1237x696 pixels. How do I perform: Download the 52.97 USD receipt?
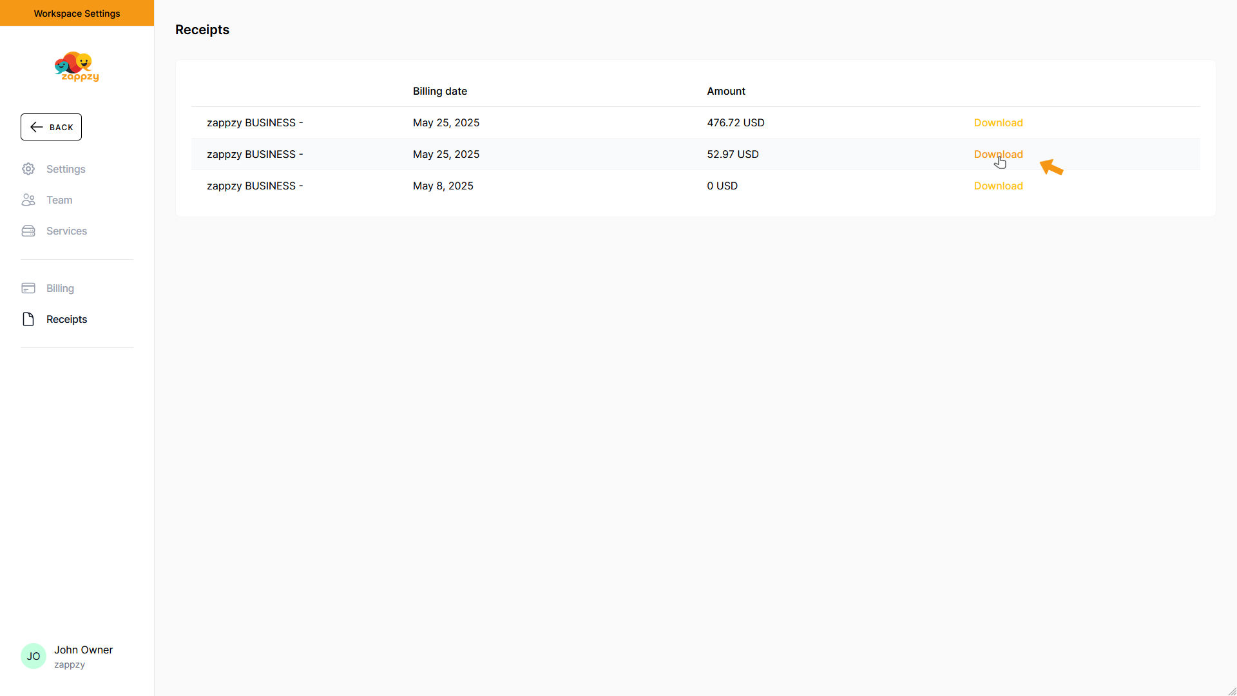[998, 154]
